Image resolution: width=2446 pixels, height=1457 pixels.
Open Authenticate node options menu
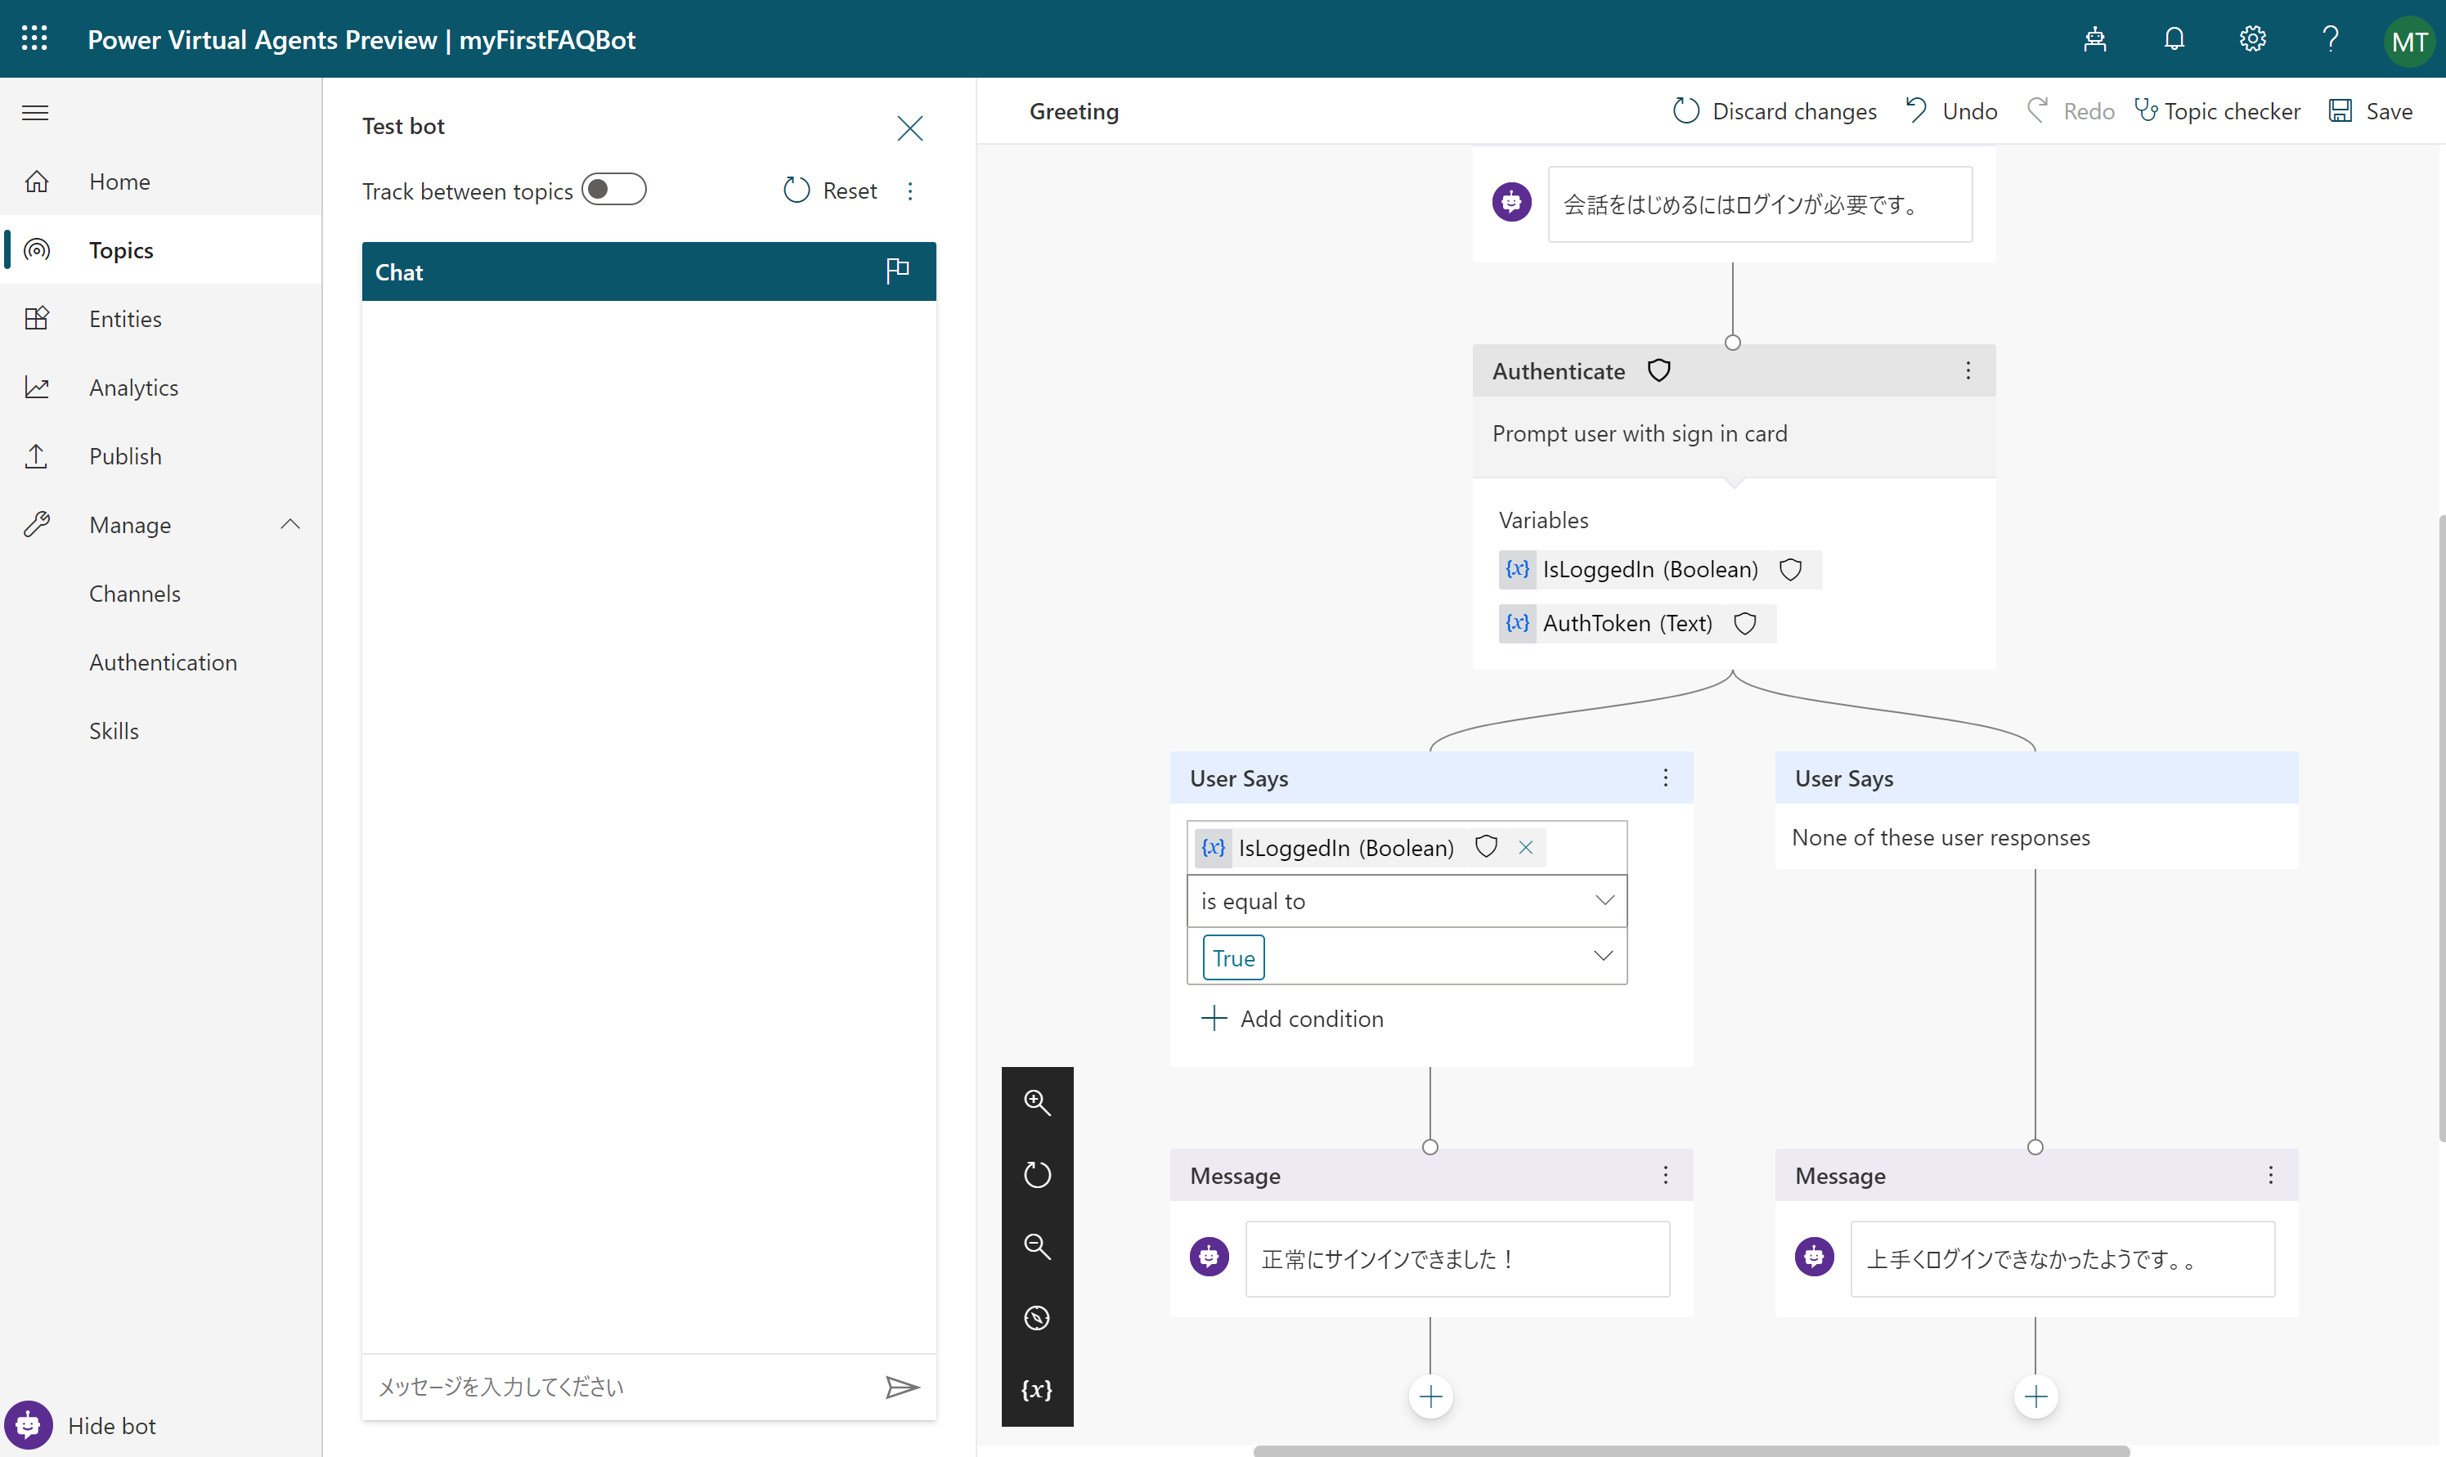[x=1968, y=370]
